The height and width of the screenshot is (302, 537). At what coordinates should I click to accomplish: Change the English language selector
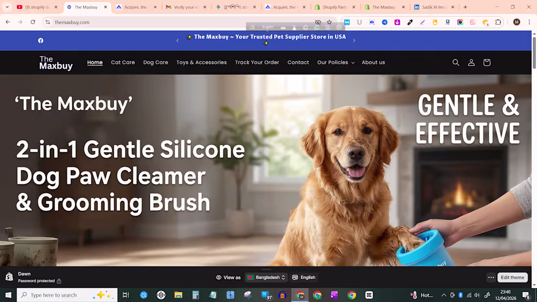click(304, 277)
